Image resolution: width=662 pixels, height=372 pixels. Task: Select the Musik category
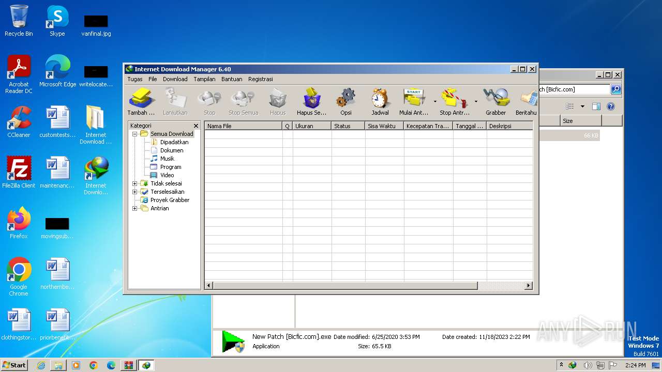[167, 159]
